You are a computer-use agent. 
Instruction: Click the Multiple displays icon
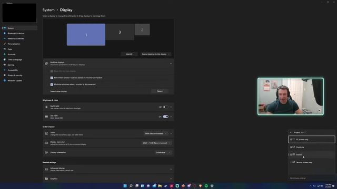[46, 64]
